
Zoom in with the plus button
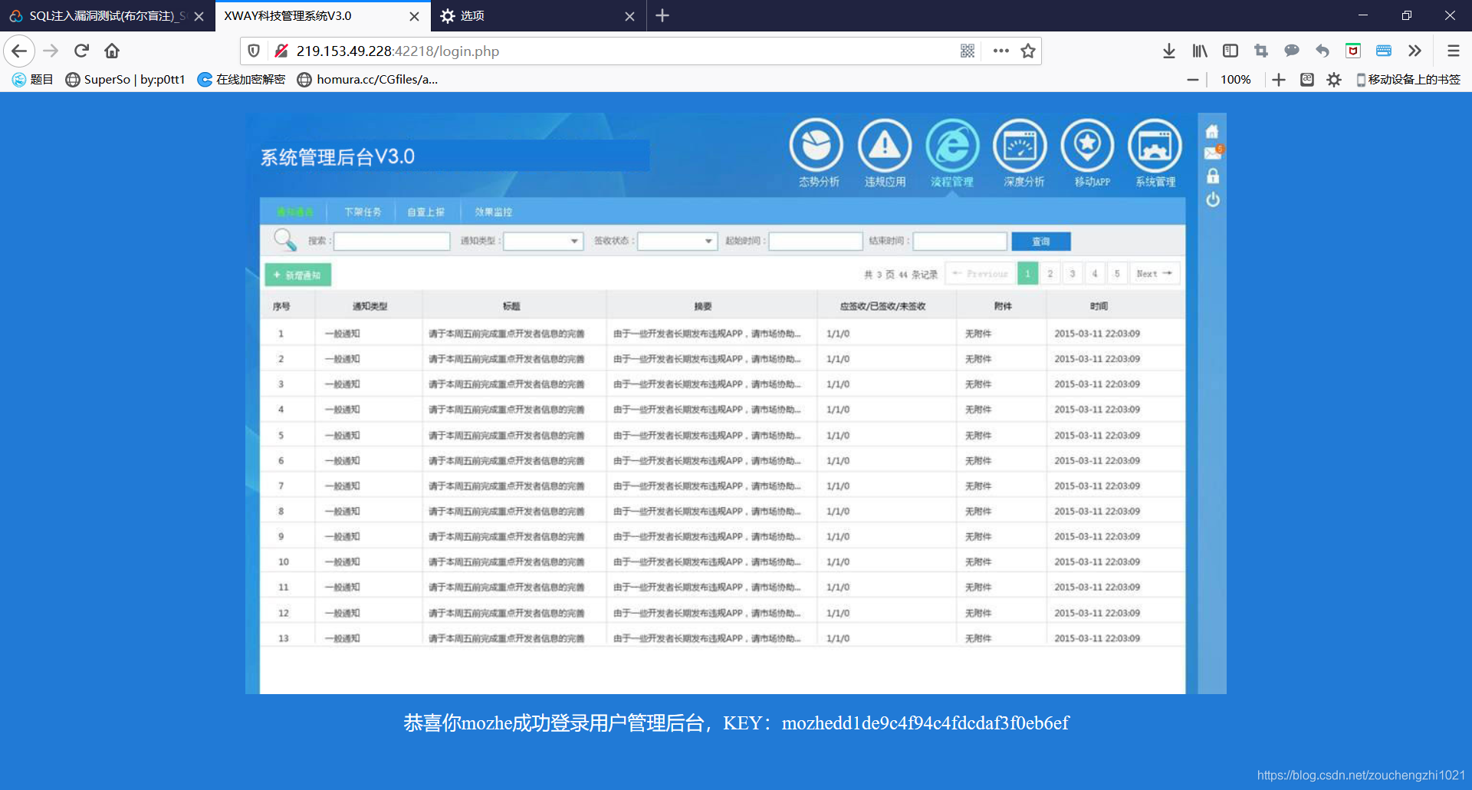point(1278,79)
